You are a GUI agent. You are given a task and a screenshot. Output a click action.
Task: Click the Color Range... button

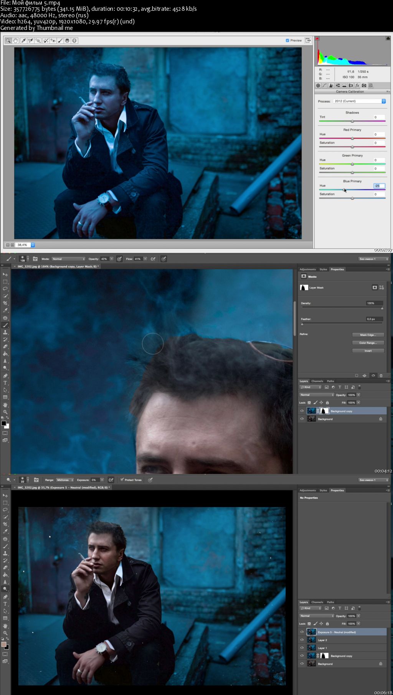point(368,343)
